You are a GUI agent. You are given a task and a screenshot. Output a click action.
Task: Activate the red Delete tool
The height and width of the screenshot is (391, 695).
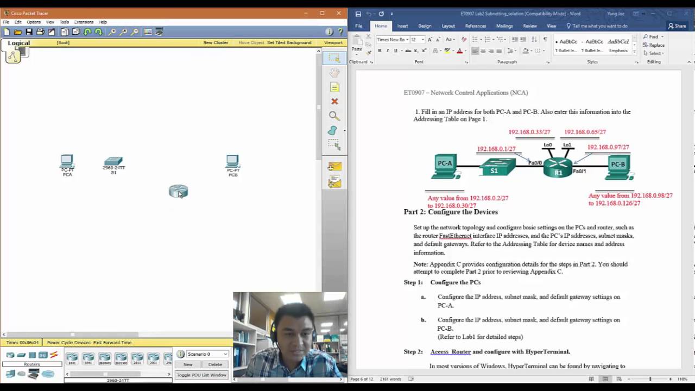tap(334, 102)
